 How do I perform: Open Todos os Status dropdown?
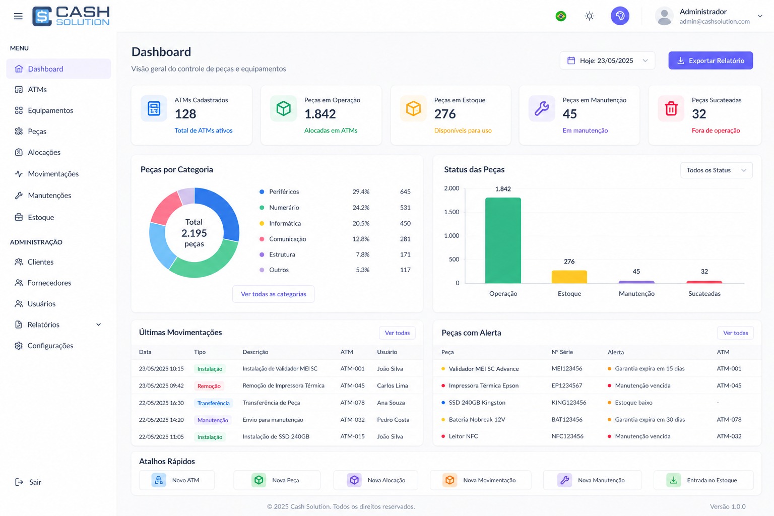pyautogui.click(x=716, y=170)
